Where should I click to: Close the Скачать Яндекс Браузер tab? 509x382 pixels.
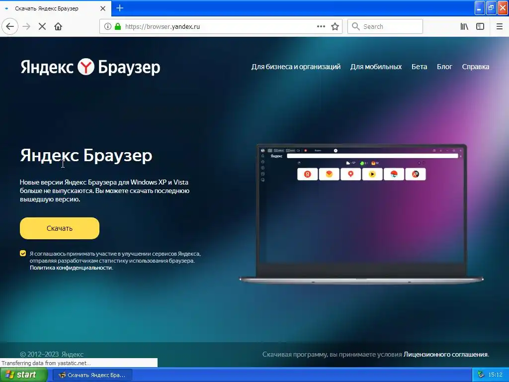tap(103, 8)
